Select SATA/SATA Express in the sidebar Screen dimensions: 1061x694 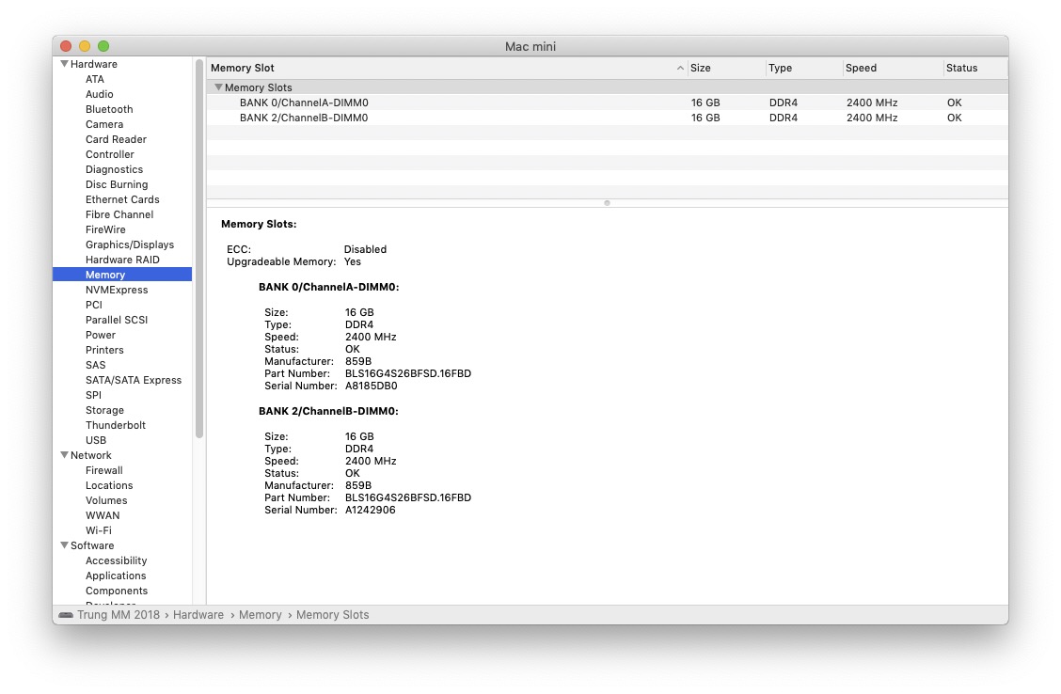134,380
